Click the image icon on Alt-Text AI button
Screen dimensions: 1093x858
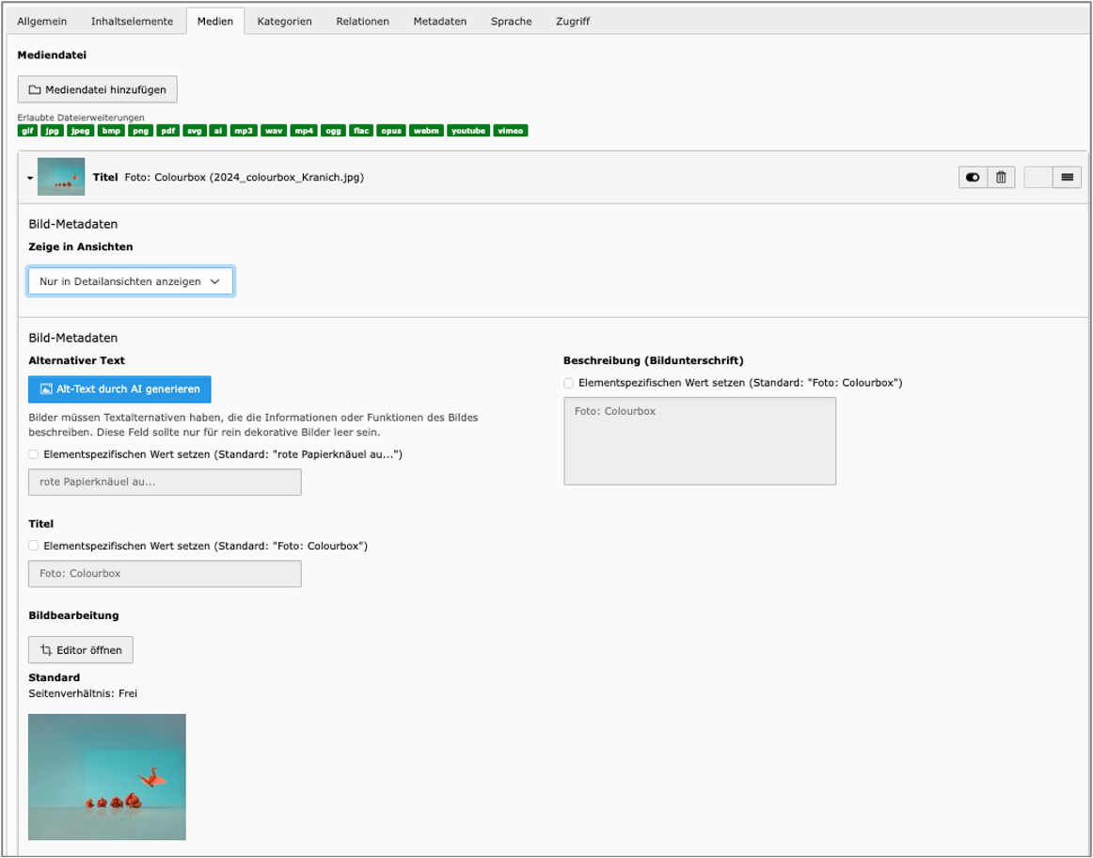(x=46, y=389)
